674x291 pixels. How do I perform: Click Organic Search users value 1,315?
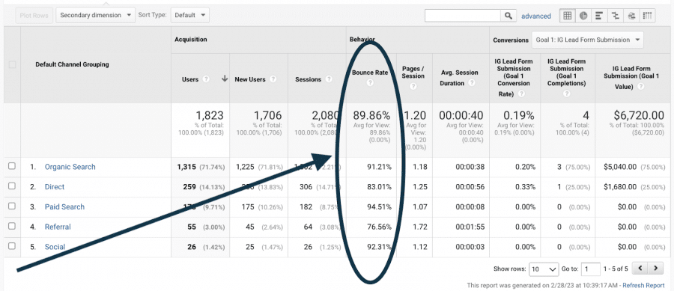(x=186, y=167)
